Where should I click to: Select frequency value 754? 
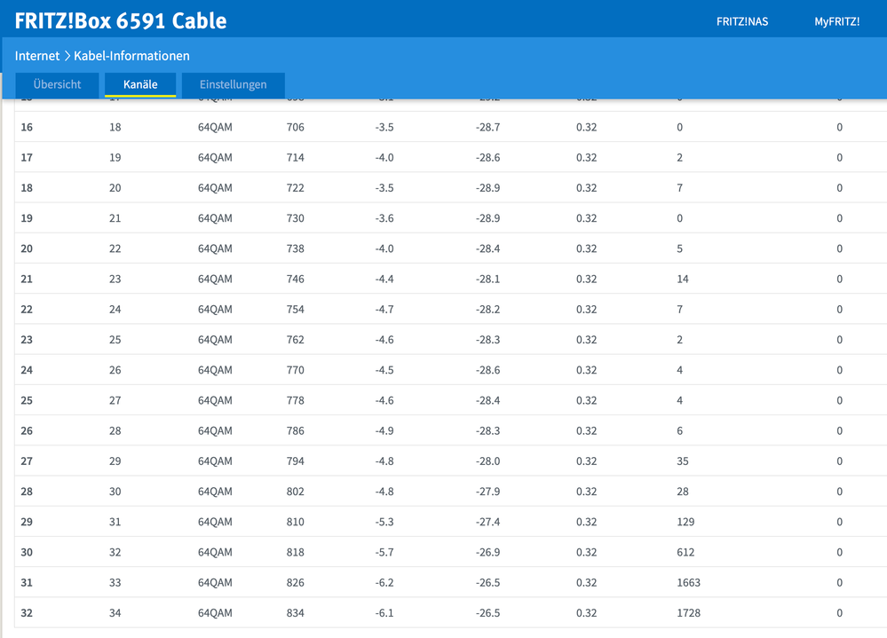pos(296,310)
